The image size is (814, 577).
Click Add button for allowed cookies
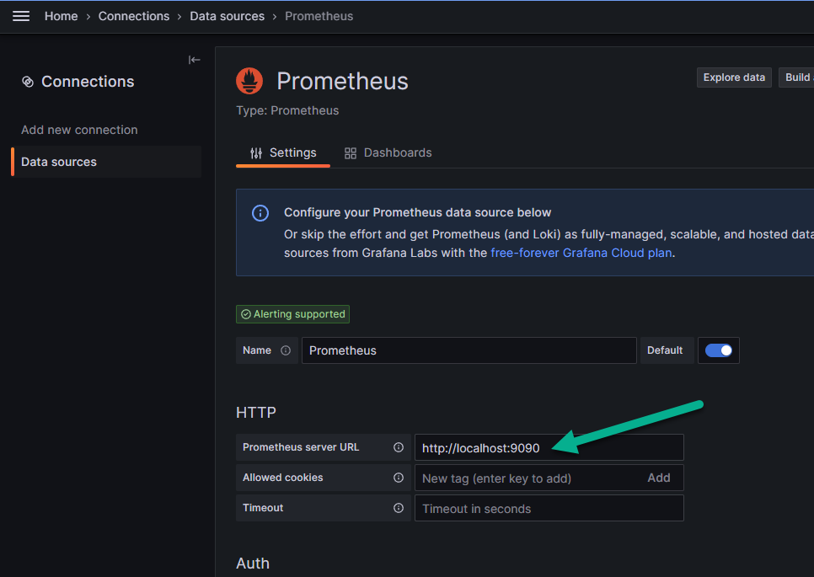[658, 478]
